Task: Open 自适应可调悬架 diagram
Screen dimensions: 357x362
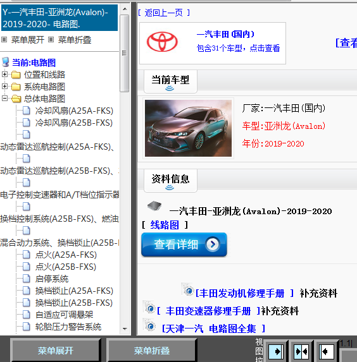Action: tap(64, 315)
